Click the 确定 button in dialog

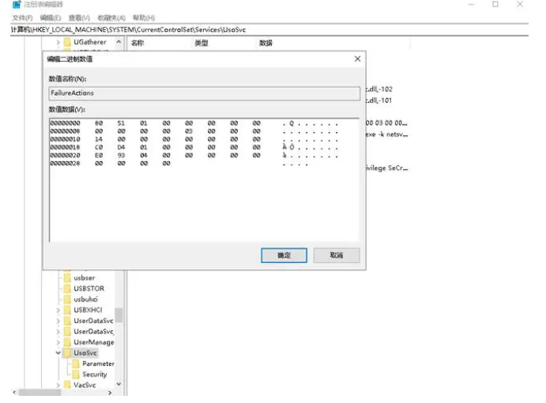tap(284, 255)
